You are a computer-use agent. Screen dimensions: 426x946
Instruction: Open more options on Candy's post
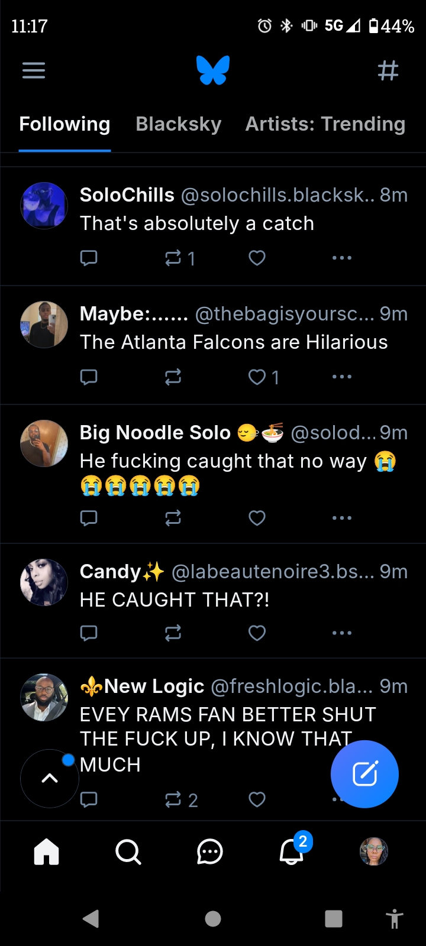point(342,633)
